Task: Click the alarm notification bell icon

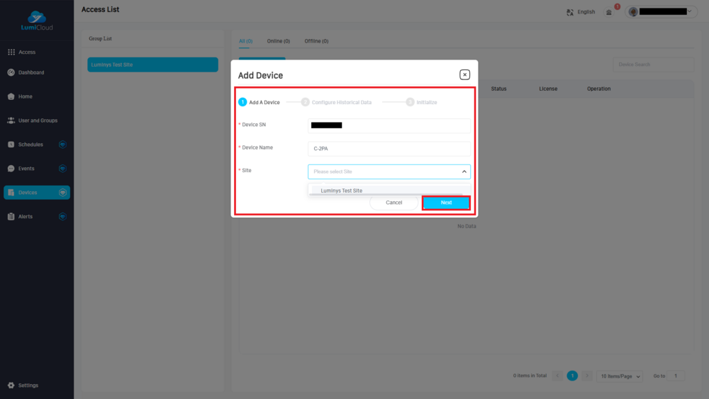Action: [609, 12]
